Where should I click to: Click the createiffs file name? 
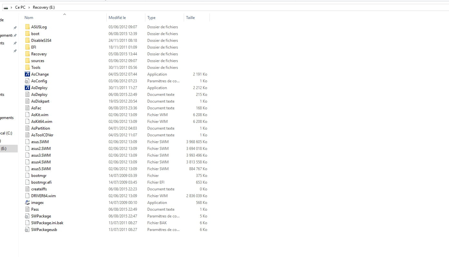tap(39, 189)
